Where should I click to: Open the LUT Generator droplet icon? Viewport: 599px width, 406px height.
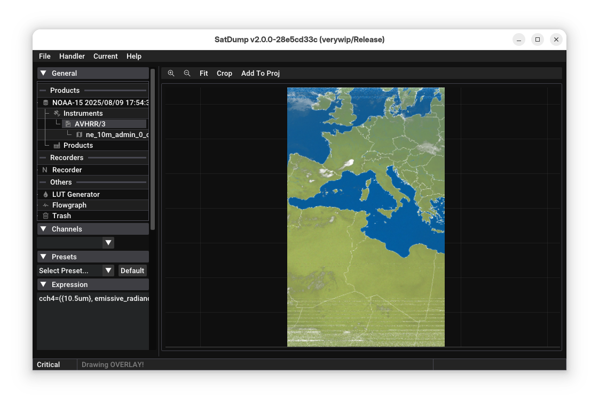click(x=45, y=195)
